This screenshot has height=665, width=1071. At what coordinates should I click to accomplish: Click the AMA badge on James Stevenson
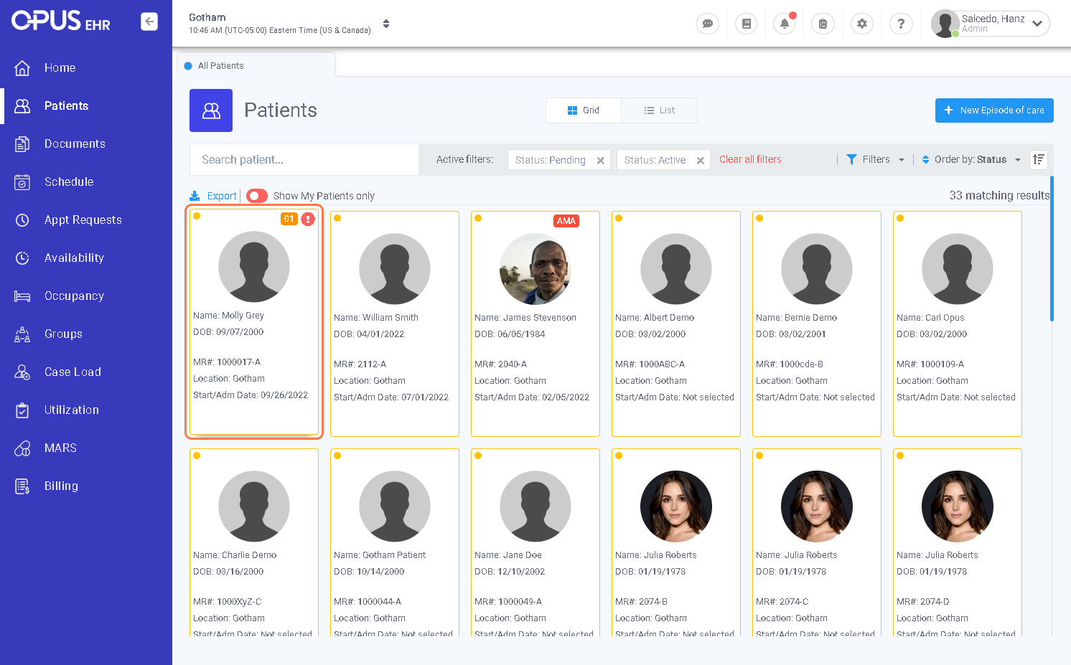[x=566, y=221]
